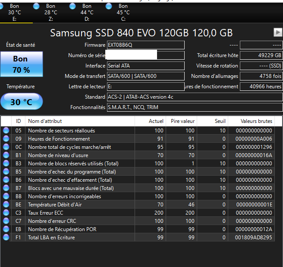
Task: Click the transfer mode field SATA/600
Action: click(146, 76)
